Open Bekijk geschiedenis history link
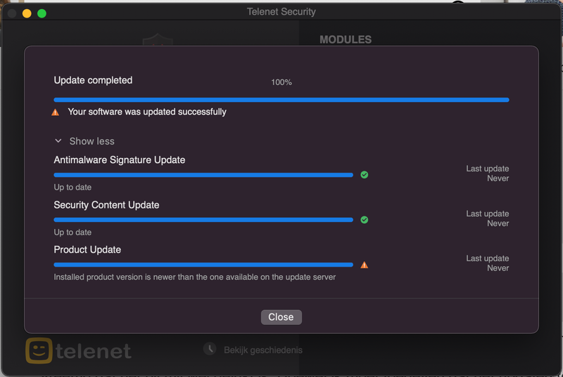 tap(263, 350)
